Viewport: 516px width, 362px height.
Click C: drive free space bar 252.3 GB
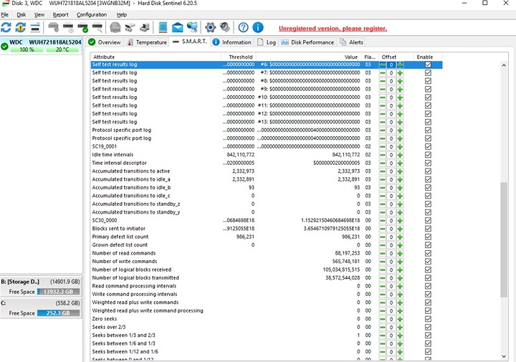(x=58, y=313)
